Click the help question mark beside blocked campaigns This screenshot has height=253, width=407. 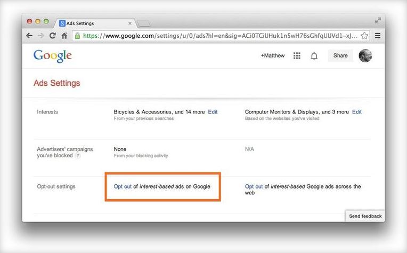(x=78, y=156)
